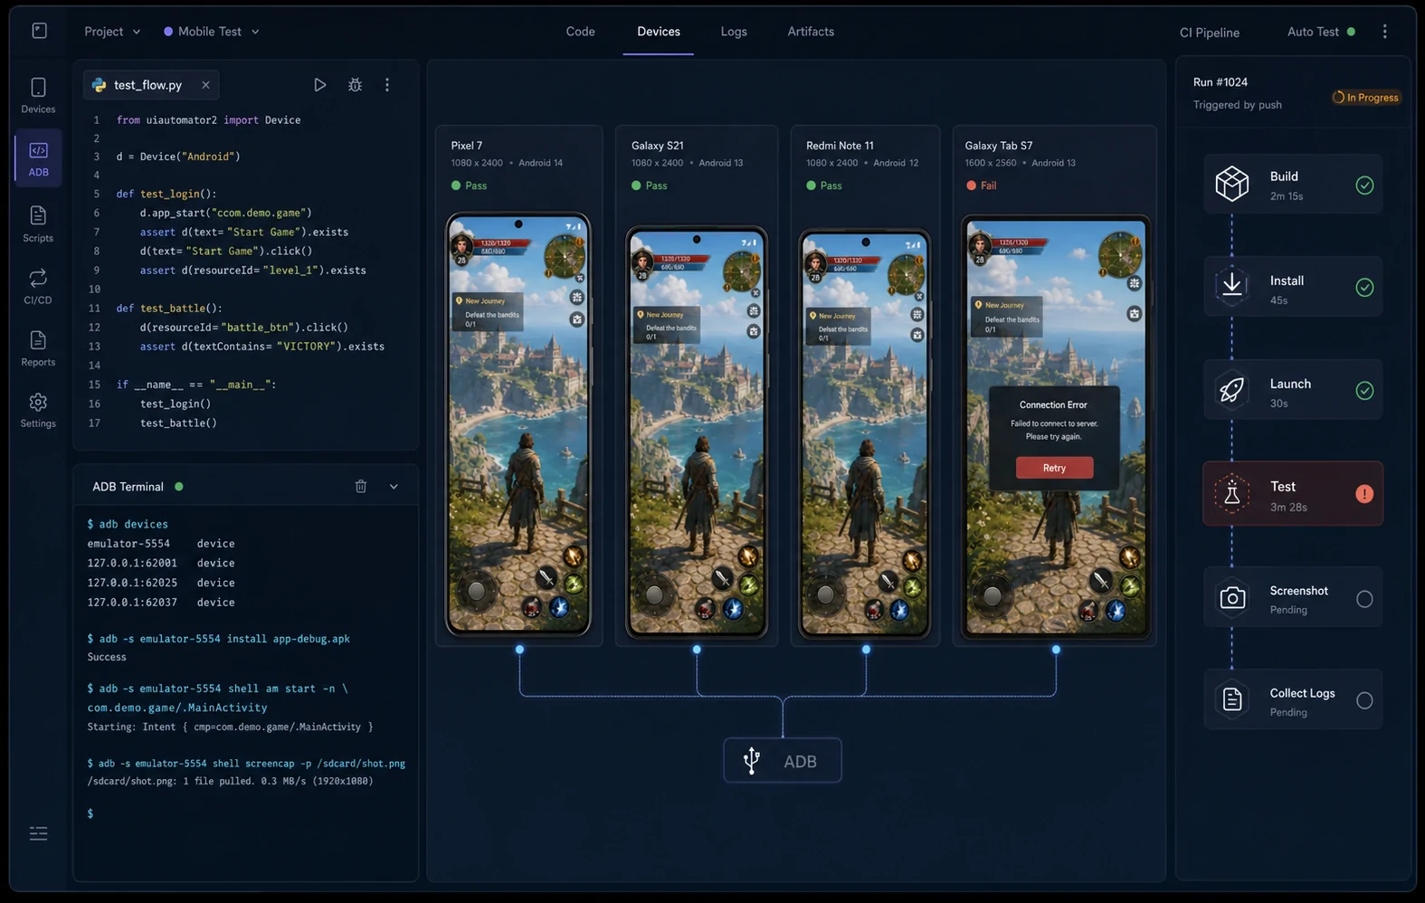Collapse the ADB Terminal panel chevron
The image size is (1425, 903).
tap(394, 487)
